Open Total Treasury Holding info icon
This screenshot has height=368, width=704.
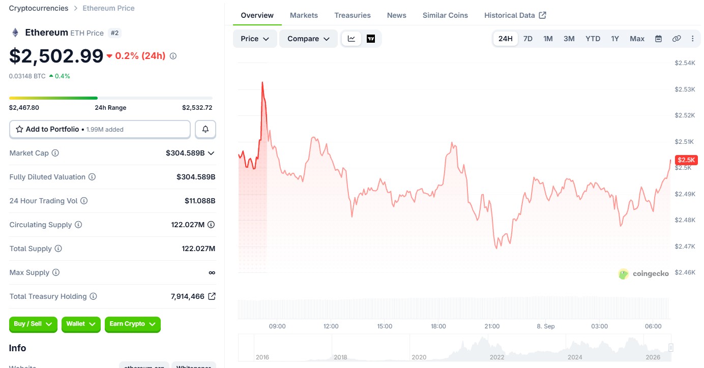click(x=93, y=296)
